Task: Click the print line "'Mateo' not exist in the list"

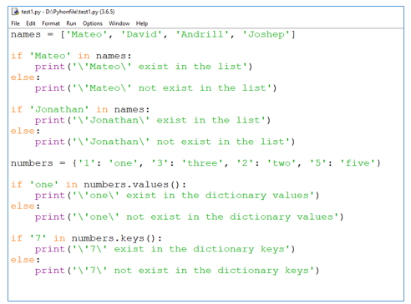Action: 155,88
